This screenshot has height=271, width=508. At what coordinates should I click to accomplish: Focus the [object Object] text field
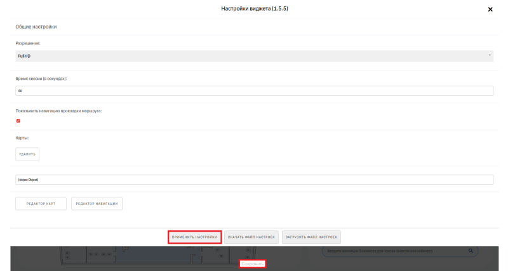pos(254,180)
